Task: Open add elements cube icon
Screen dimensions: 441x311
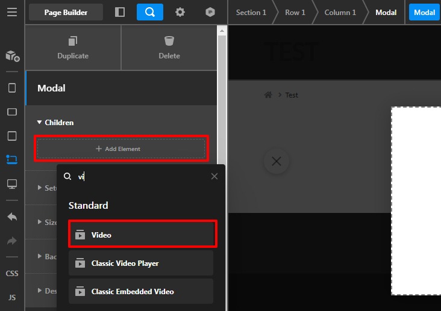Action: (12, 56)
